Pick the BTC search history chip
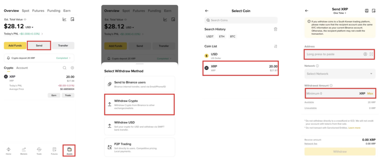The image size is (382, 159). point(233,37)
